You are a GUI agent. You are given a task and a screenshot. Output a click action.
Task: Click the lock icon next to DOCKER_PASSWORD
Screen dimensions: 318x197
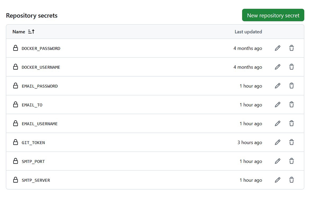(x=15, y=48)
